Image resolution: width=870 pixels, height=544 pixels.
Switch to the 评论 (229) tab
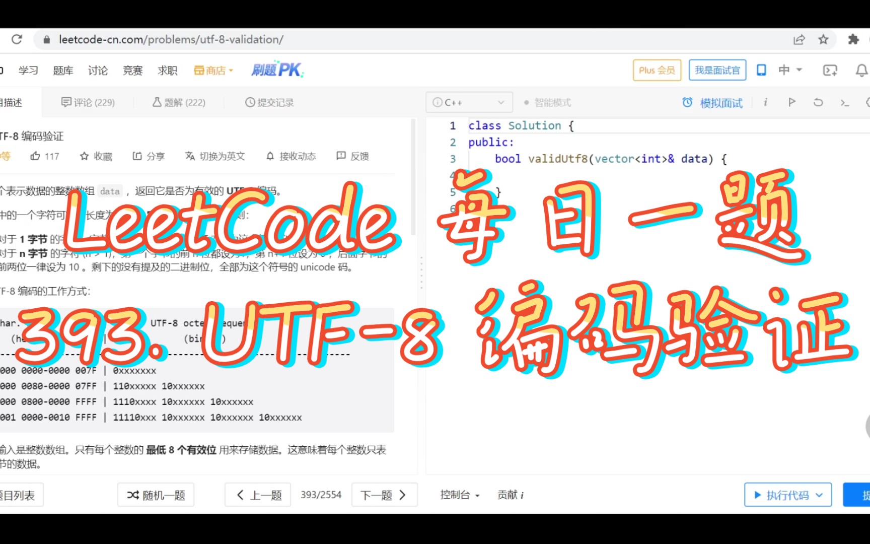click(88, 102)
